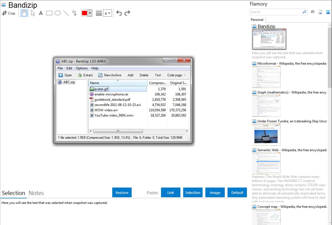332x225 pixels.
Task: Undo the last annotation
Action: (119, 13)
